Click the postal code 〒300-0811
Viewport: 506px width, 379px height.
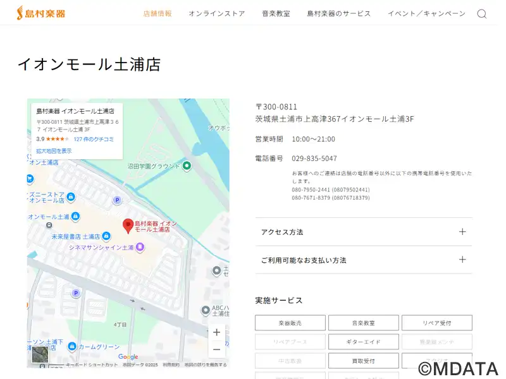[x=276, y=107]
